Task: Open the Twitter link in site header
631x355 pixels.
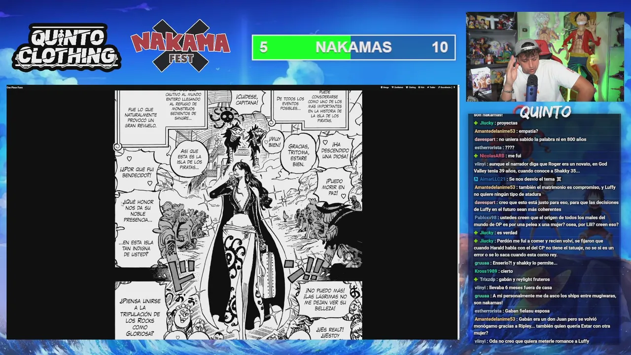Action: click(x=431, y=87)
